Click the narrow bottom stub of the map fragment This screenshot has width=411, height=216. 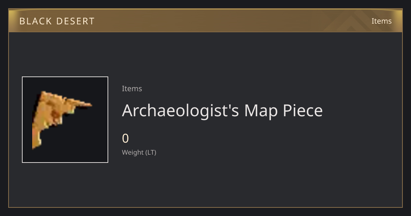pyautogui.click(x=36, y=142)
